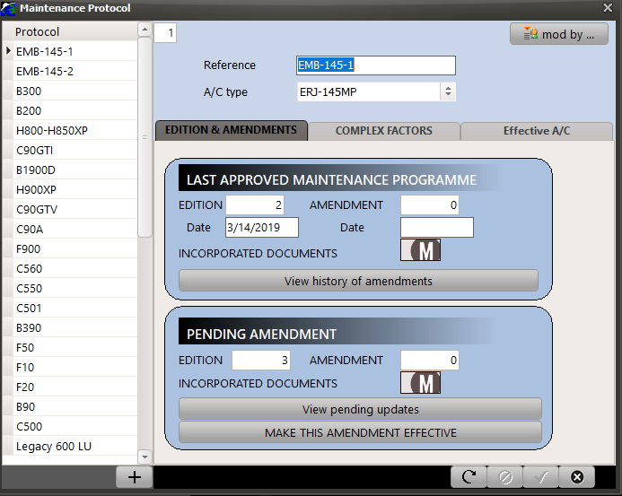Click the empty amendment Date field

[x=437, y=228]
